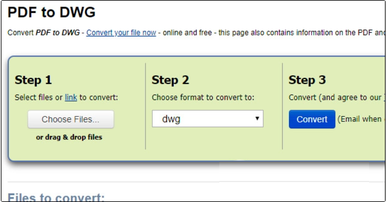This screenshot has width=386, height=202.
Task: Click the "online and free" description text
Action: click(187, 33)
